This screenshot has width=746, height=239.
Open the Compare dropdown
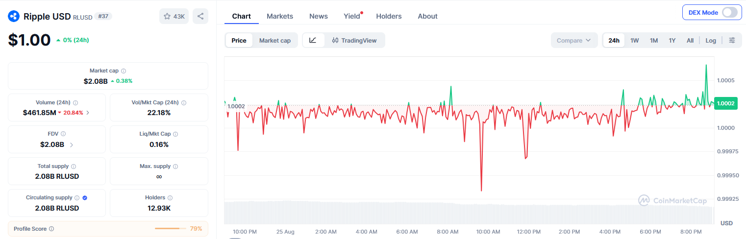point(574,40)
